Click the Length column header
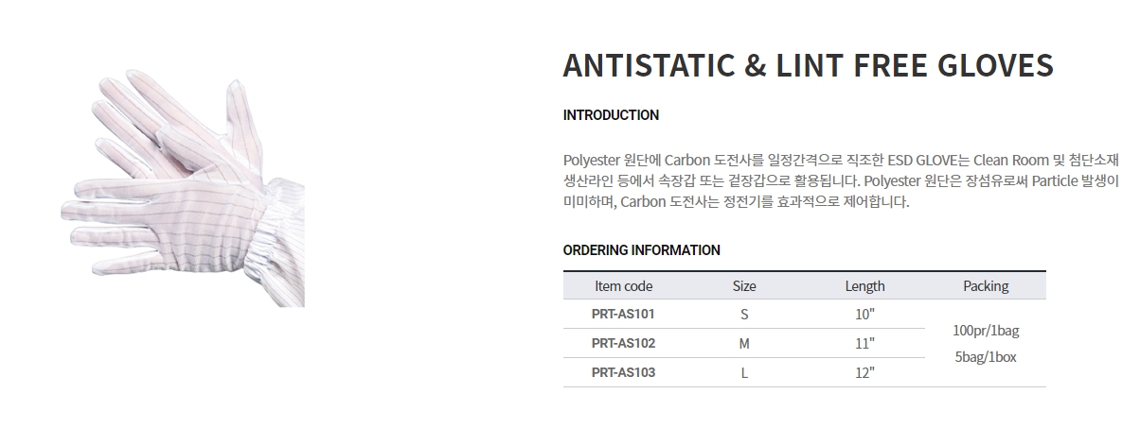This screenshot has width=1140, height=428. coord(864,286)
